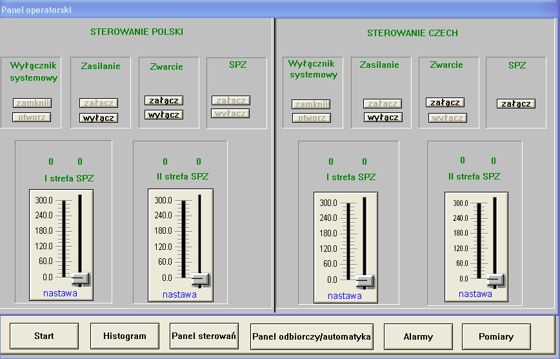Click załącz in Czech SPZ group
Viewport: 560px width, 359px height.
coord(516,104)
